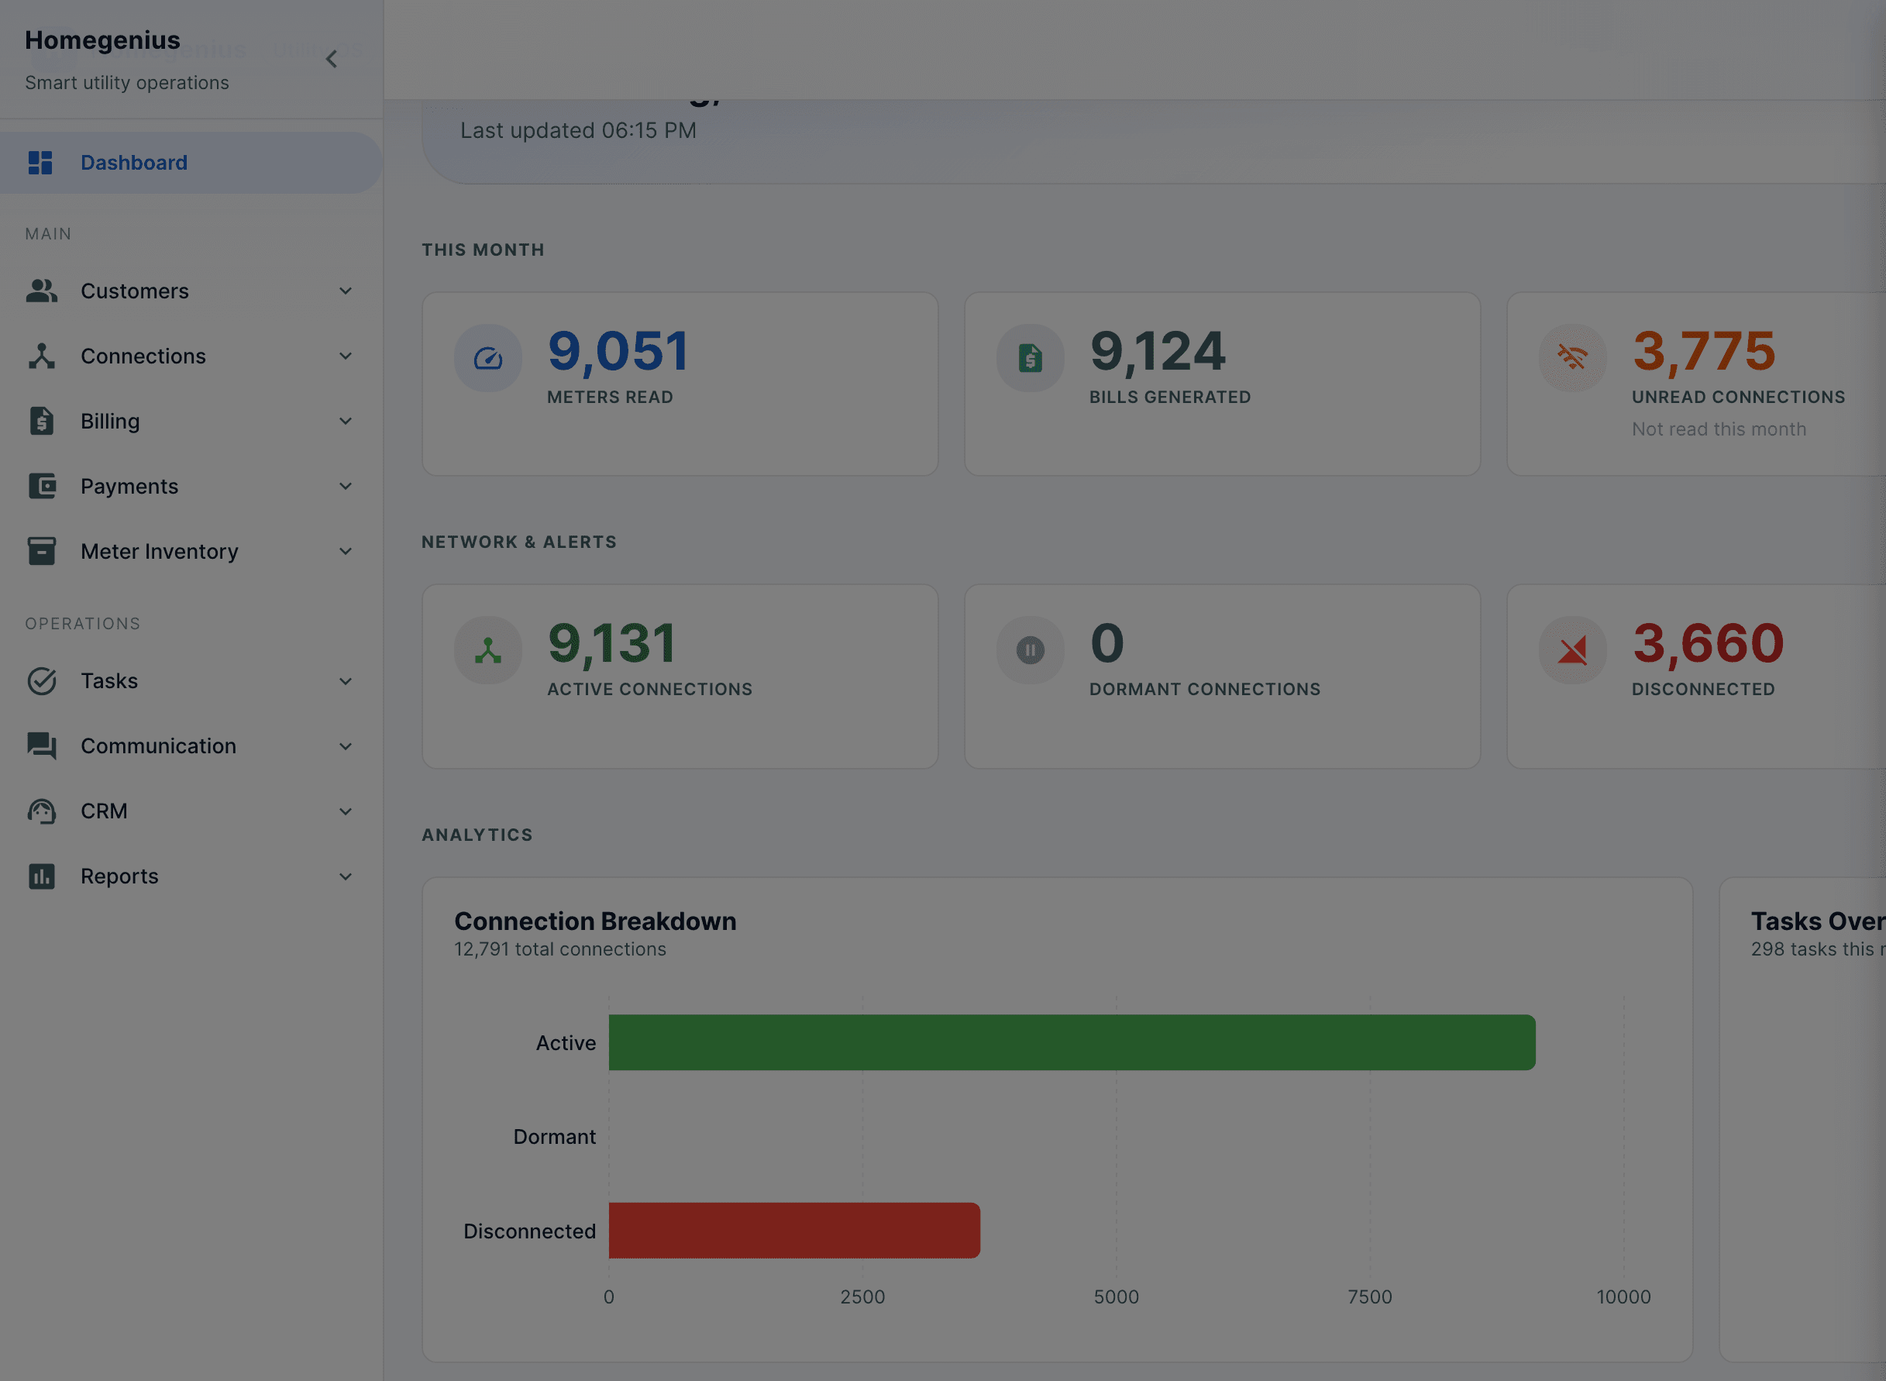Expand the Tasks menu chevron
Viewport: 1886px width, 1381px height.
tap(346, 681)
